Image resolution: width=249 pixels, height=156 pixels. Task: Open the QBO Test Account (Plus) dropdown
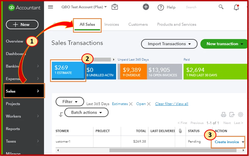pos(84,7)
